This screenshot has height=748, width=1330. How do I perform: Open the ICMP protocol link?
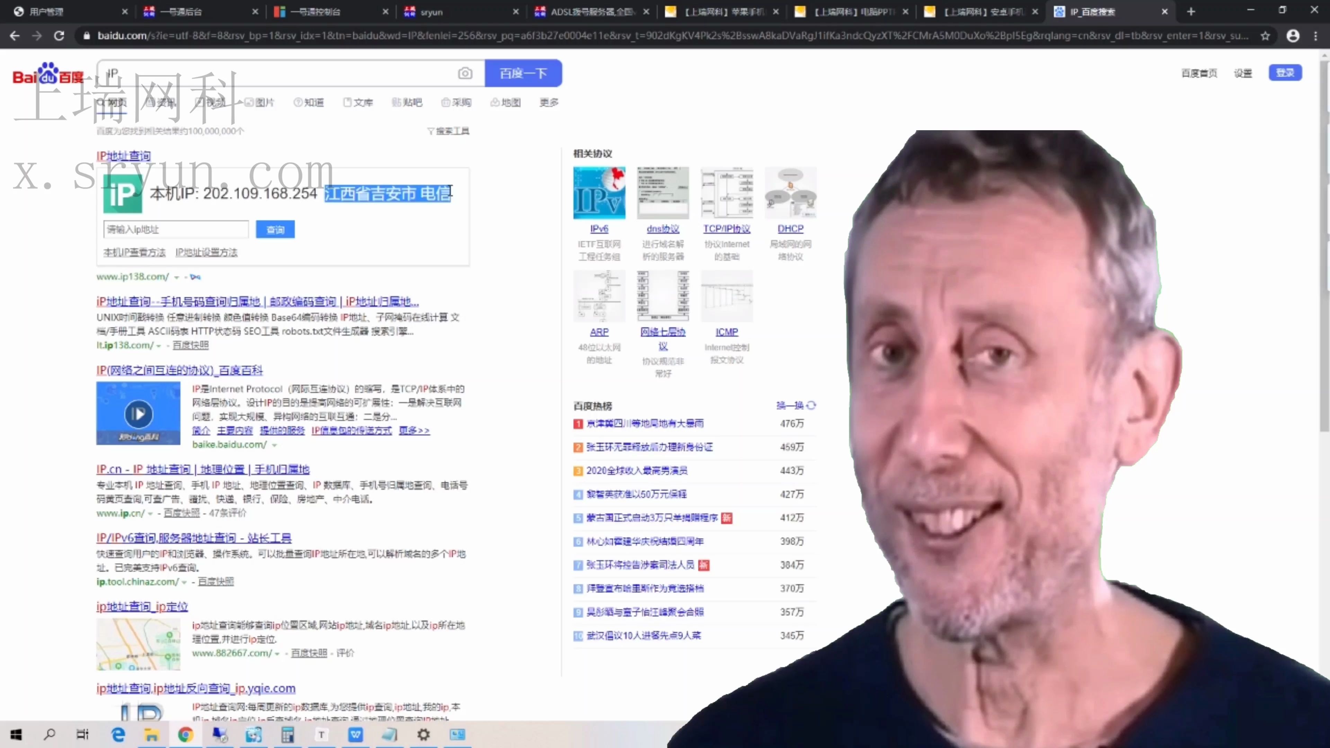coord(726,332)
